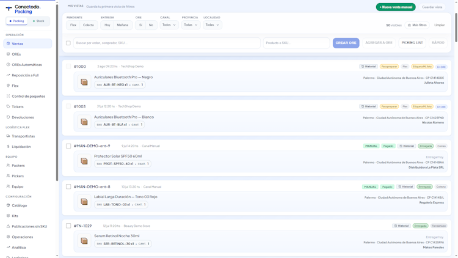Toggle the Colecta pendiente filter
Image resolution: width=458 pixels, height=258 pixels.
point(88,25)
